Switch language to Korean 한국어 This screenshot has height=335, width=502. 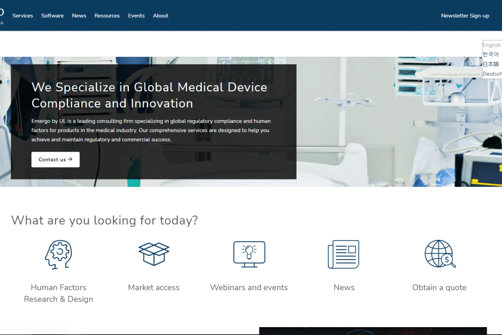[491, 54]
